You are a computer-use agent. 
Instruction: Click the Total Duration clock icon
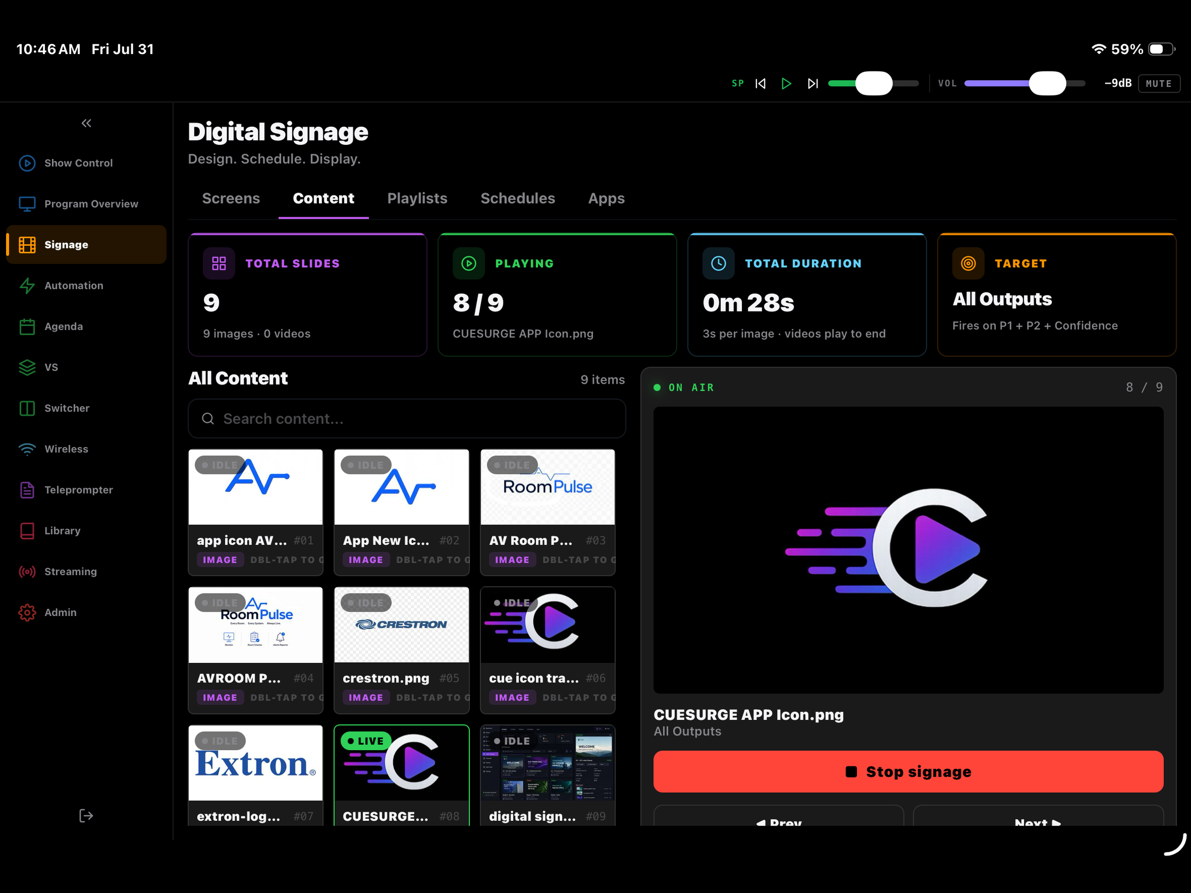pyautogui.click(x=719, y=264)
